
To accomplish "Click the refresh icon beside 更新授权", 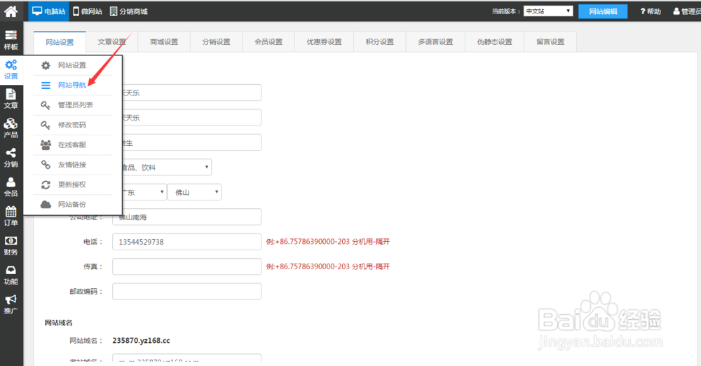I will [46, 184].
